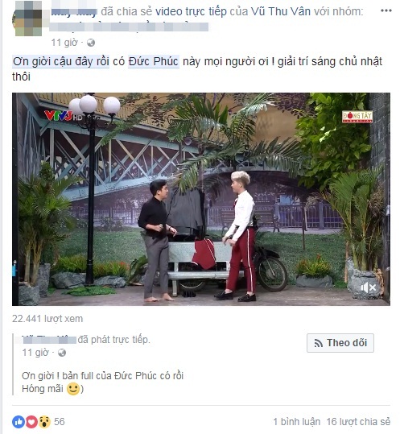Click the 'Ơn giời cậu đây rồi' hashtag link
This screenshot has height=434, width=400.
(x=61, y=61)
